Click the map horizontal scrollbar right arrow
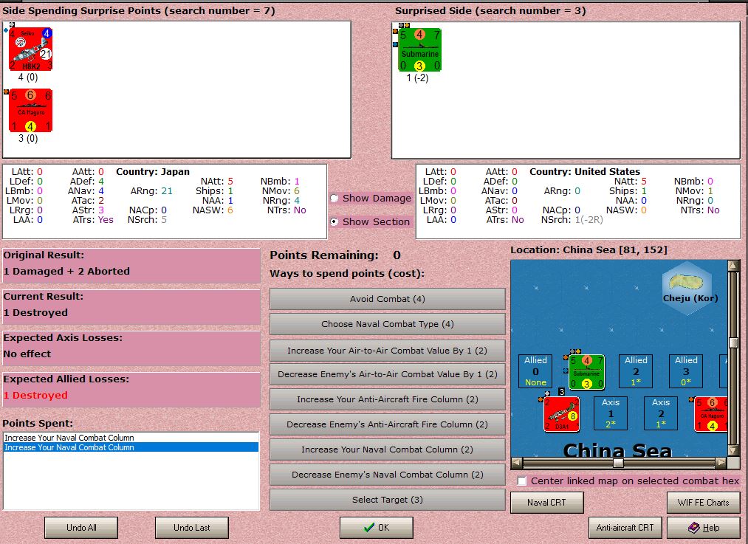Viewport: 748px width, 544px height. click(x=721, y=463)
